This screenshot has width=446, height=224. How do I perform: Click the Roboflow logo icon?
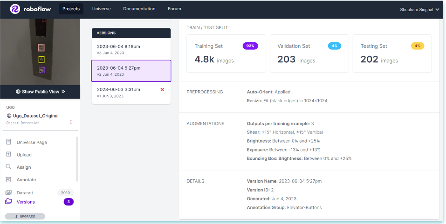coord(15,9)
